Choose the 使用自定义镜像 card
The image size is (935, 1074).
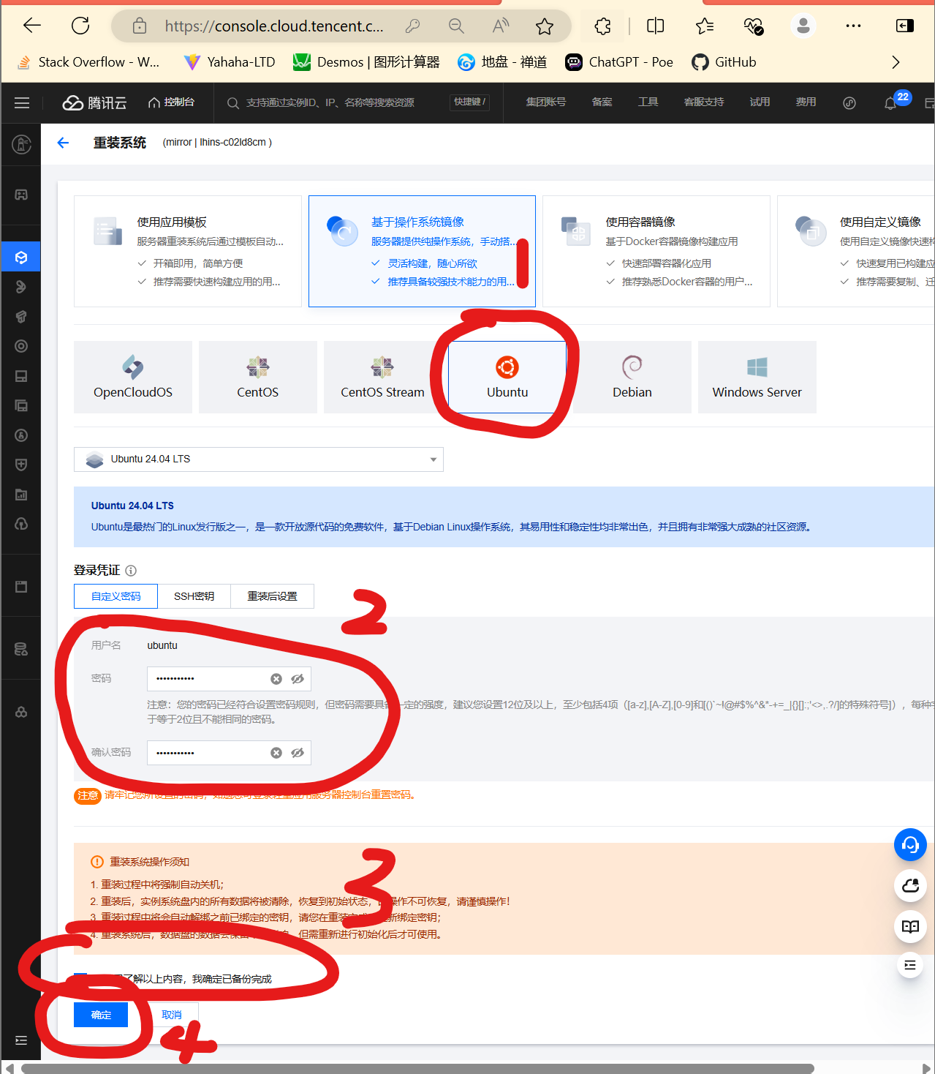click(856, 251)
